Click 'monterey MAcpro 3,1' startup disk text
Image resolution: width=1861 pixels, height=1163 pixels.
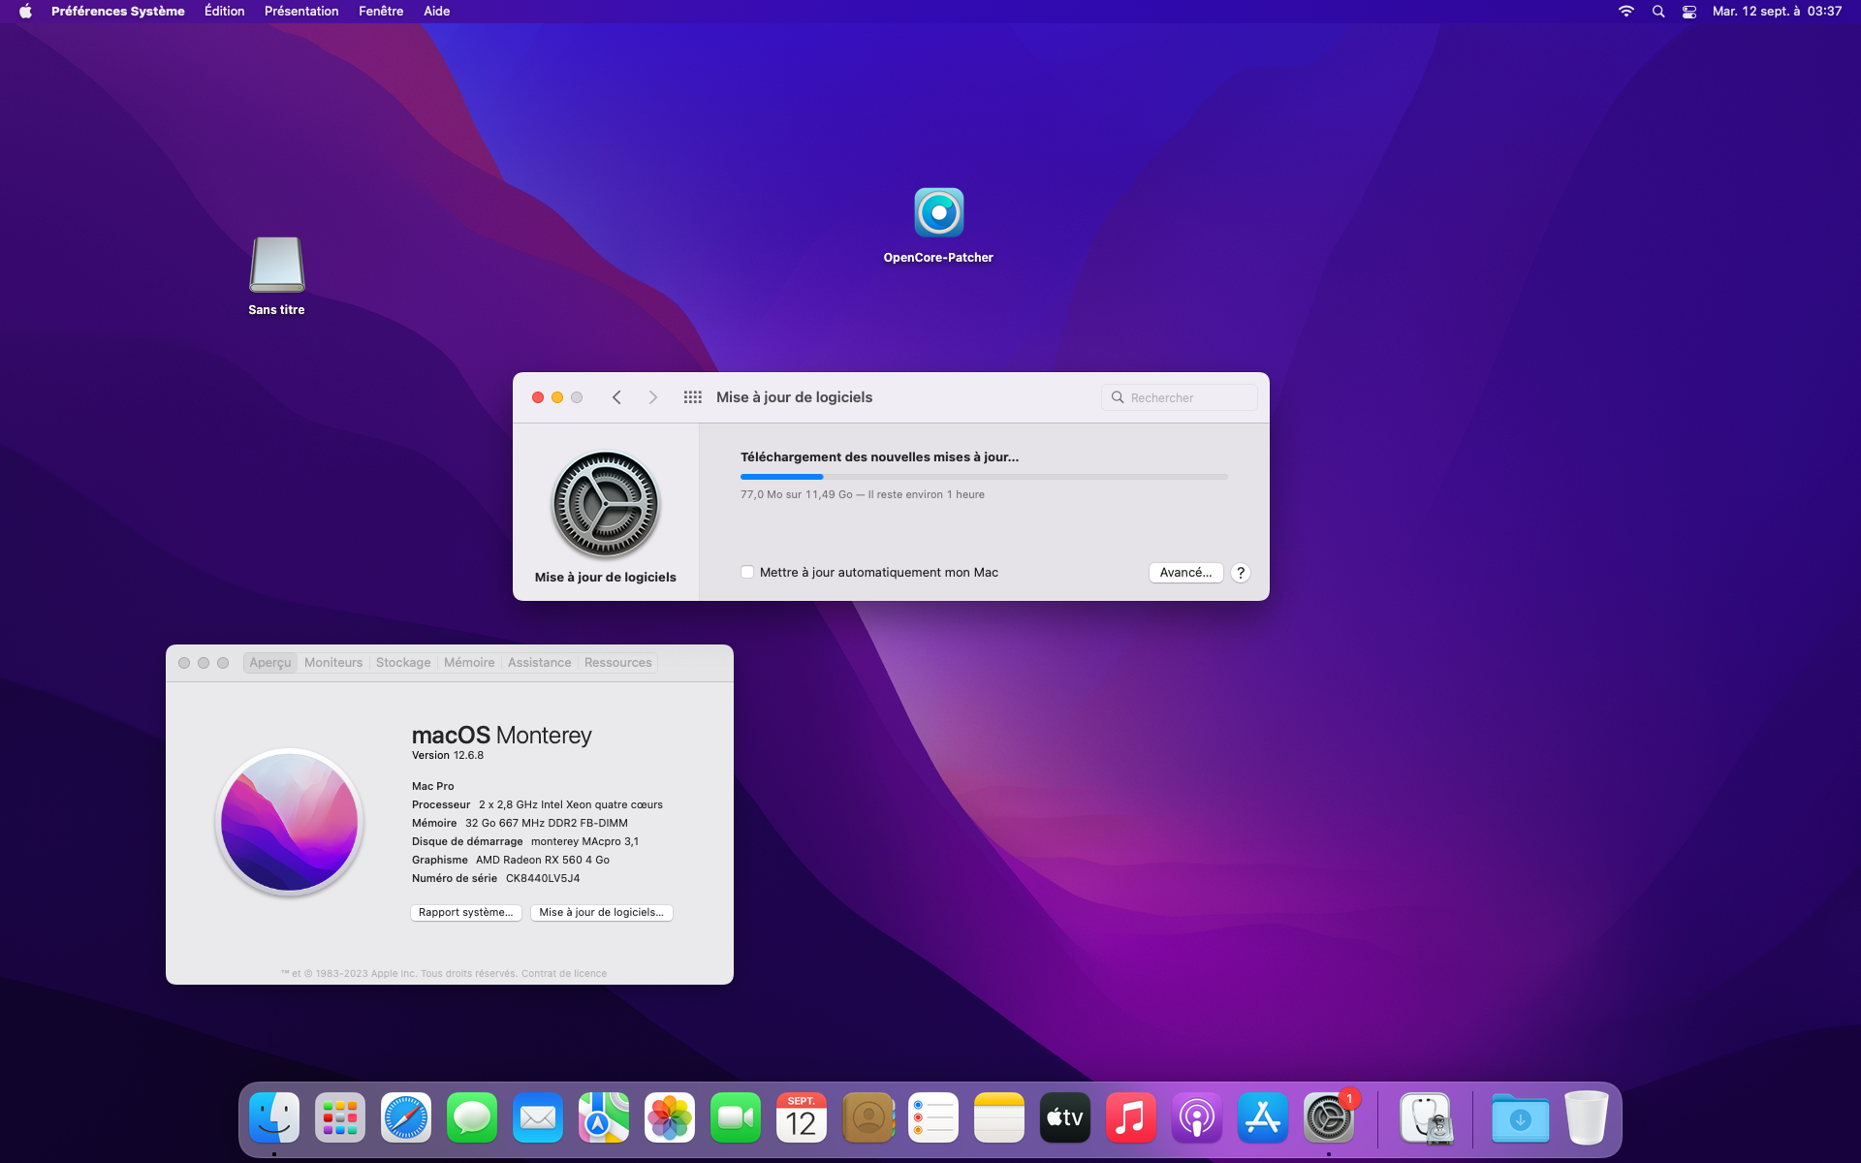(584, 842)
